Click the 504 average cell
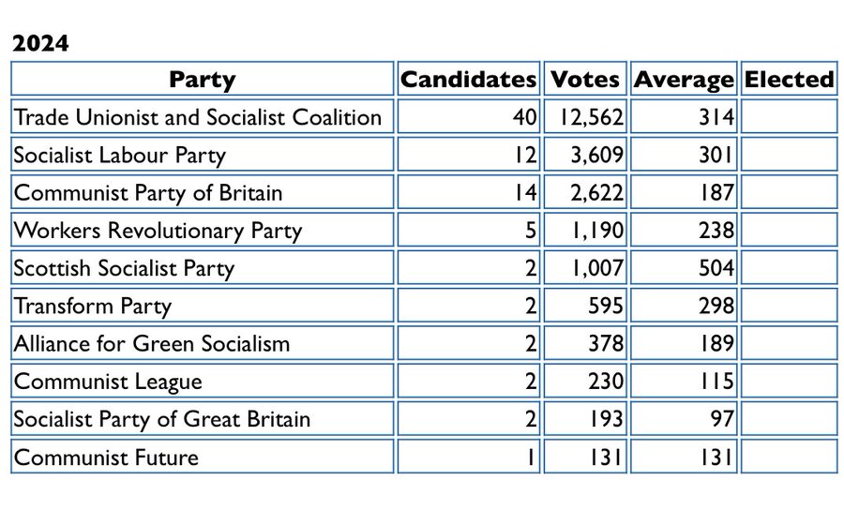 (684, 267)
